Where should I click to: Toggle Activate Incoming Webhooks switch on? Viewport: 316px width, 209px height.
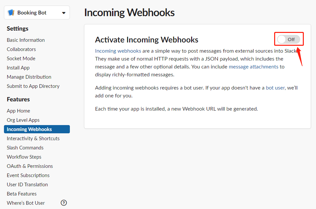(x=289, y=39)
